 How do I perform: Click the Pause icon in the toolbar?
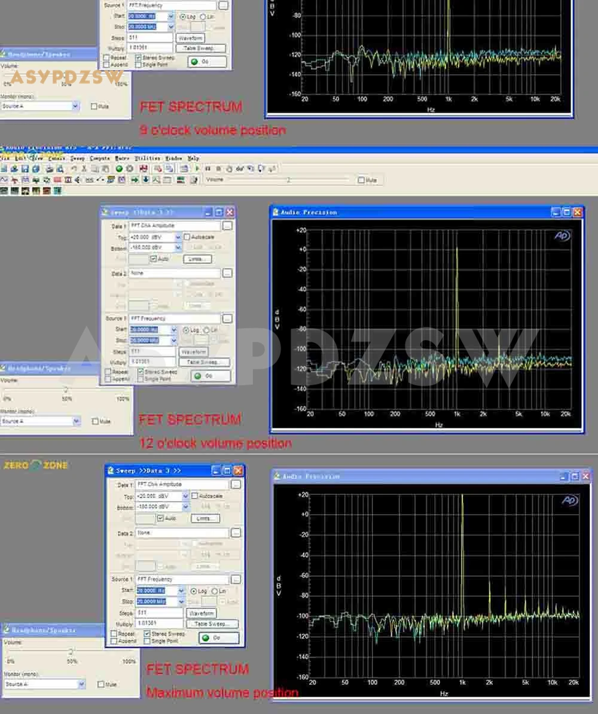pyautogui.click(x=208, y=169)
